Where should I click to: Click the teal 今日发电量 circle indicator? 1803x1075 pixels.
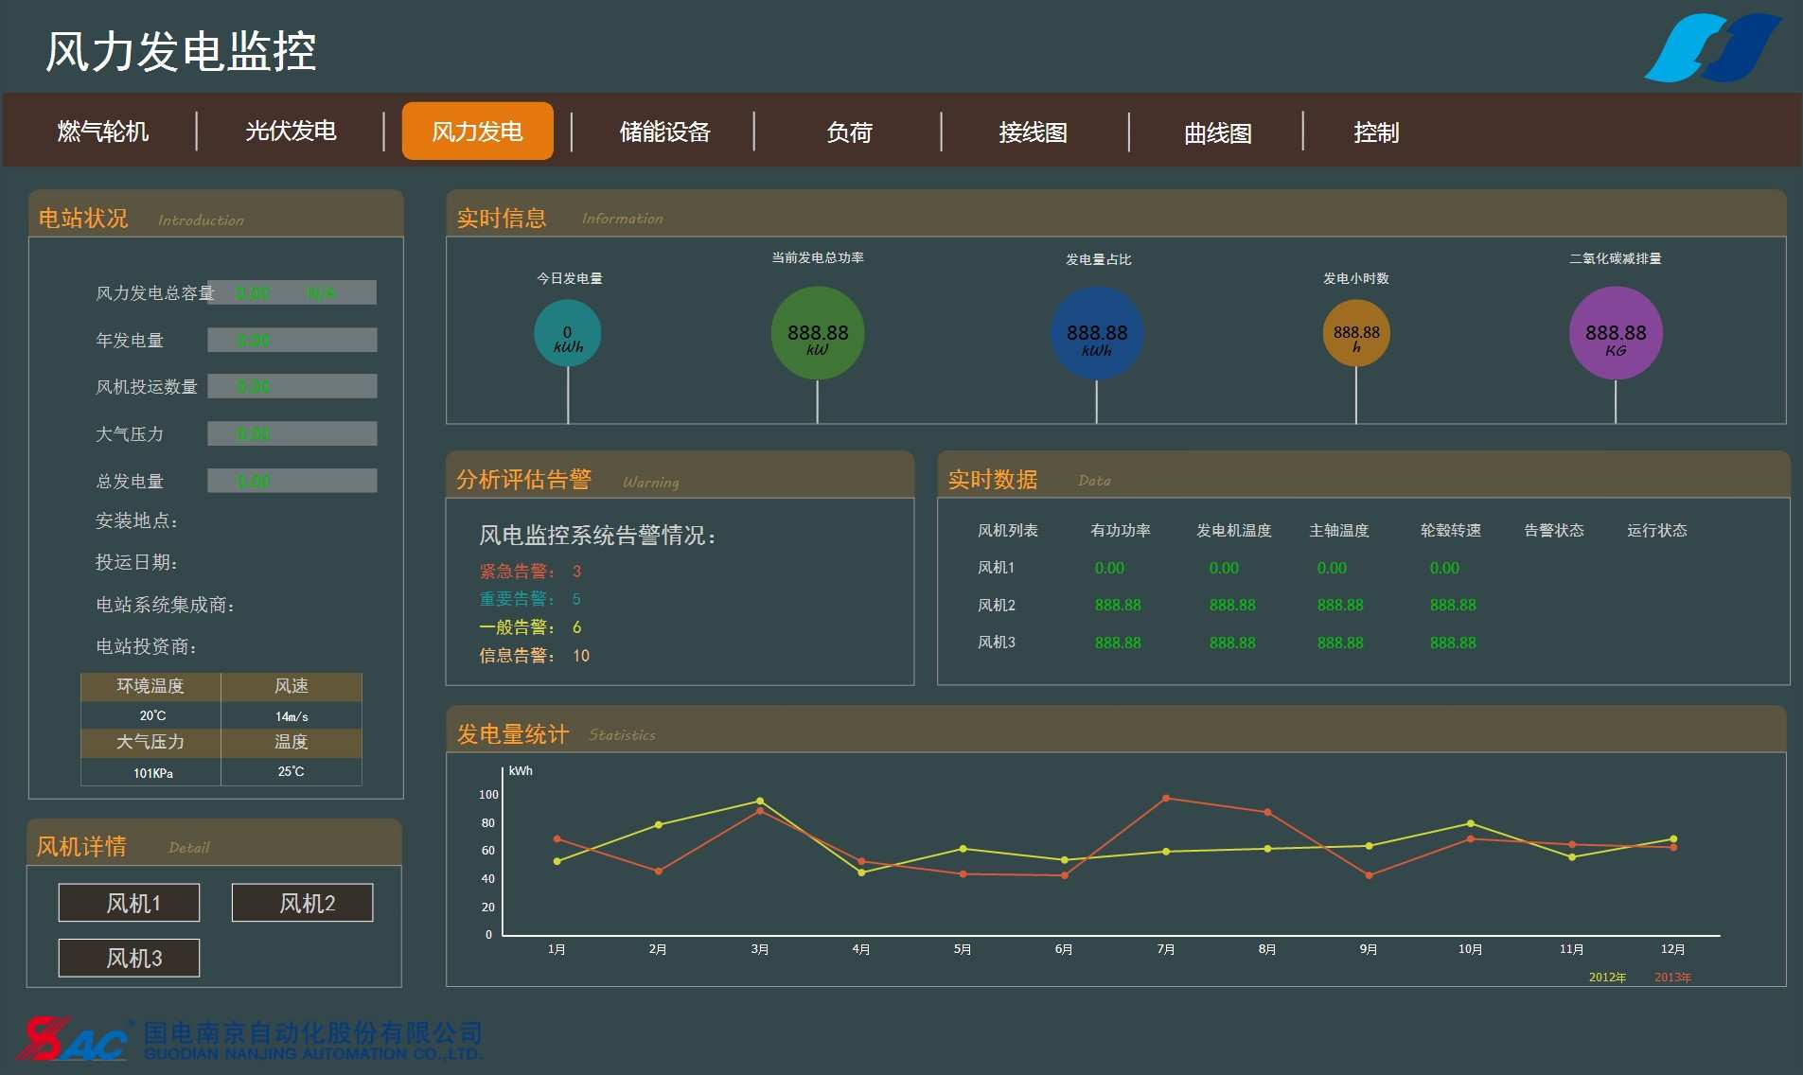coord(568,334)
